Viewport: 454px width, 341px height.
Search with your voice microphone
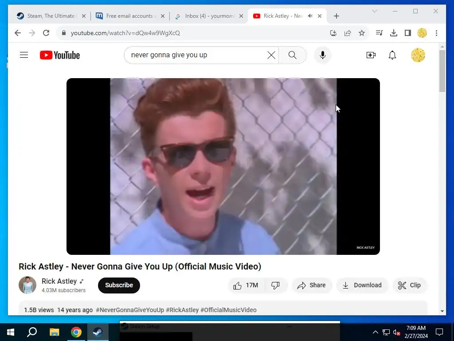tap(323, 55)
